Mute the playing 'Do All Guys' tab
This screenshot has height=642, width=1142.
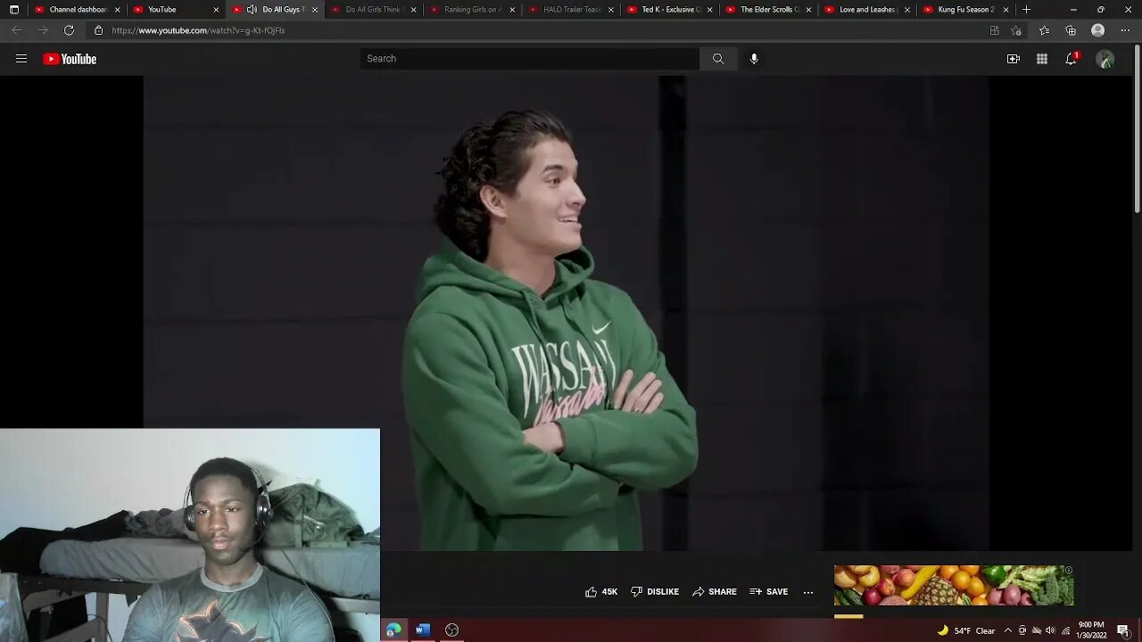point(252,10)
